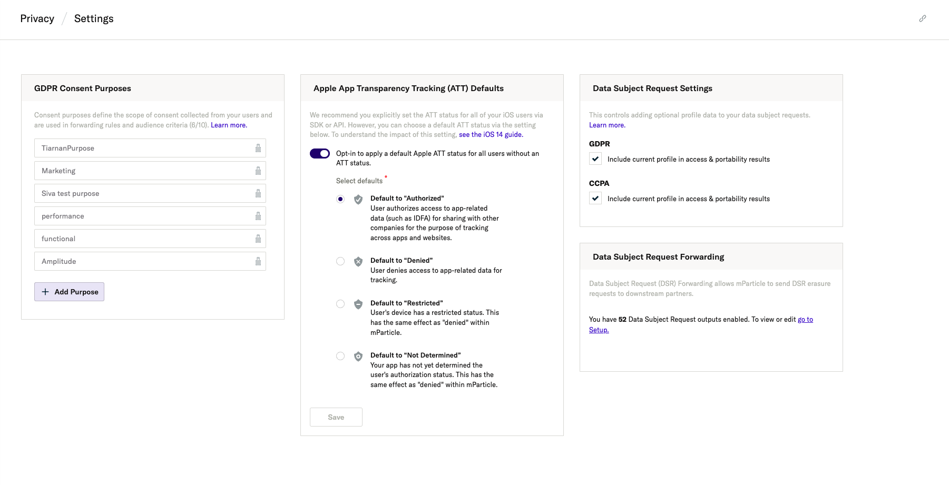Click the copy link icon at top right
This screenshot has width=949, height=485.
coord(923,18)
